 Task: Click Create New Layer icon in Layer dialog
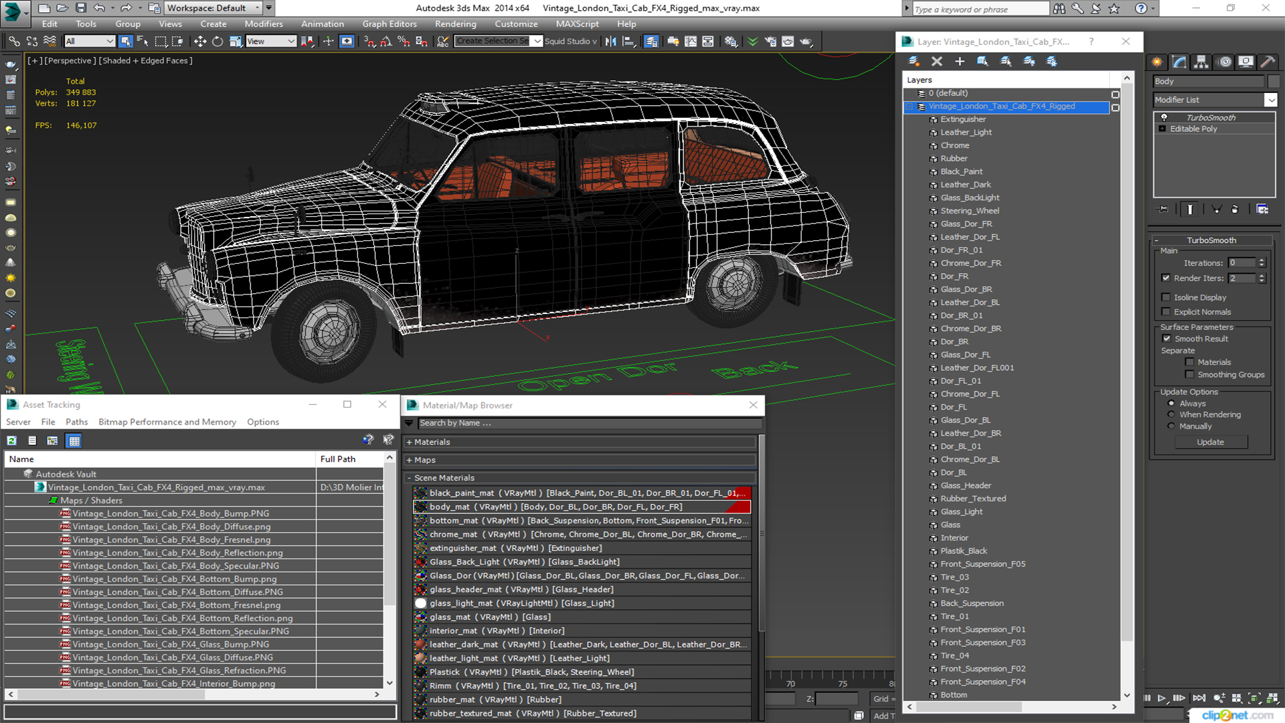point(914,61)
